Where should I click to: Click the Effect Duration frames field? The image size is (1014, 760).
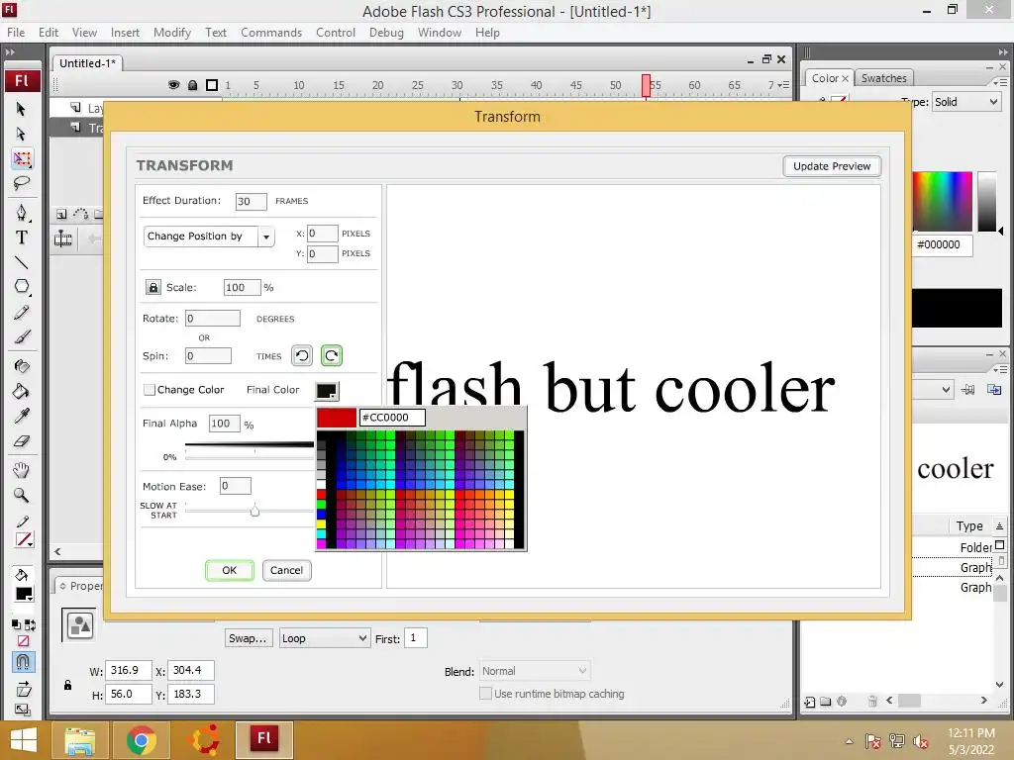click(251, 201)
